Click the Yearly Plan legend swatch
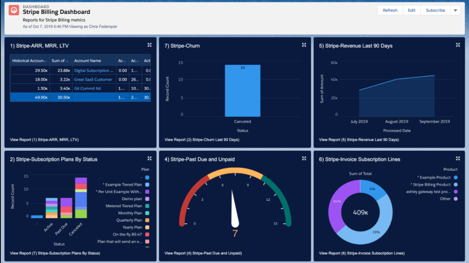Image resolution: width=469 pixels, height=263 pixels. click(147, 227)
